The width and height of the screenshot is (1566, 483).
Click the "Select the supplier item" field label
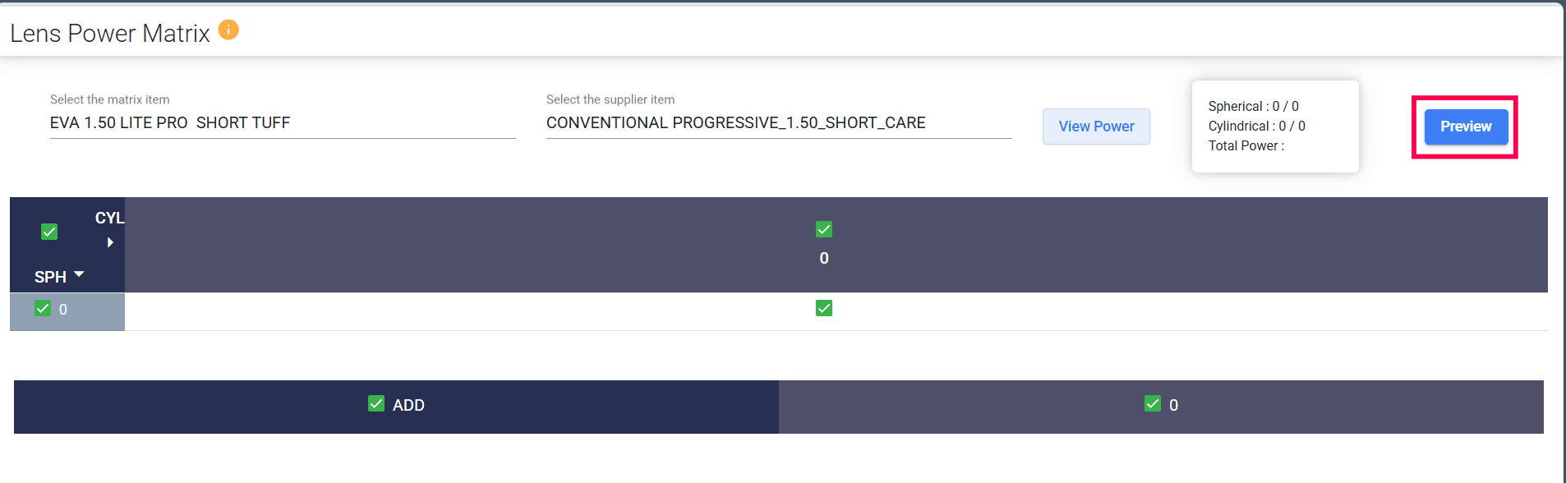pos(610,99)
